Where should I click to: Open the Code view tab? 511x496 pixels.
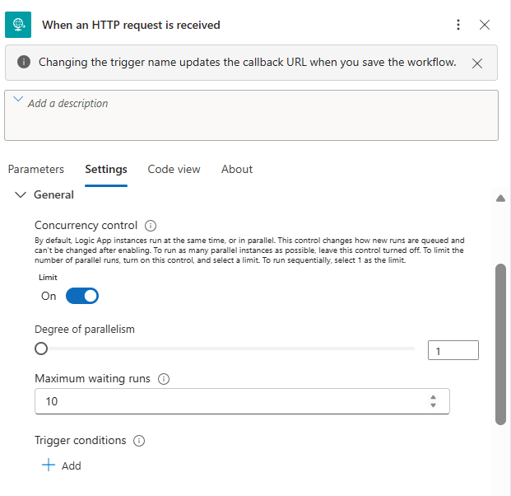tap(174, 169)
